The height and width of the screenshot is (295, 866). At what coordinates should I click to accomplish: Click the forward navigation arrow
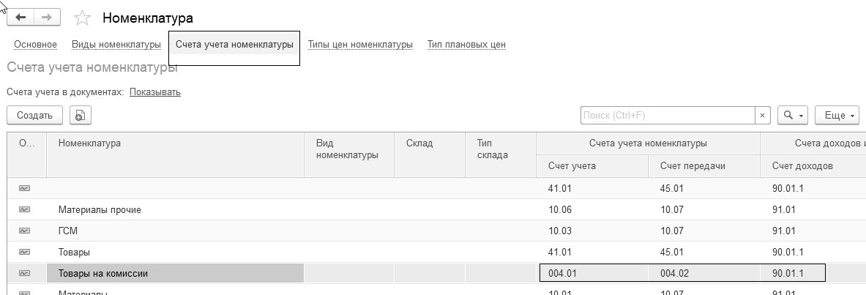[x=47, y=18]
